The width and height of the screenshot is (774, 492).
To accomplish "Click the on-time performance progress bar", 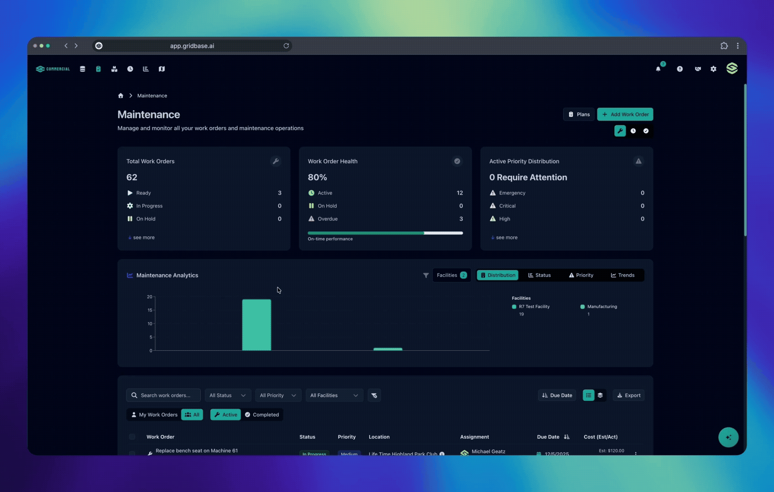I will coord(385,233).
